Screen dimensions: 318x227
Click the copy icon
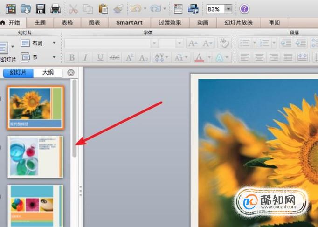point(88,9)
